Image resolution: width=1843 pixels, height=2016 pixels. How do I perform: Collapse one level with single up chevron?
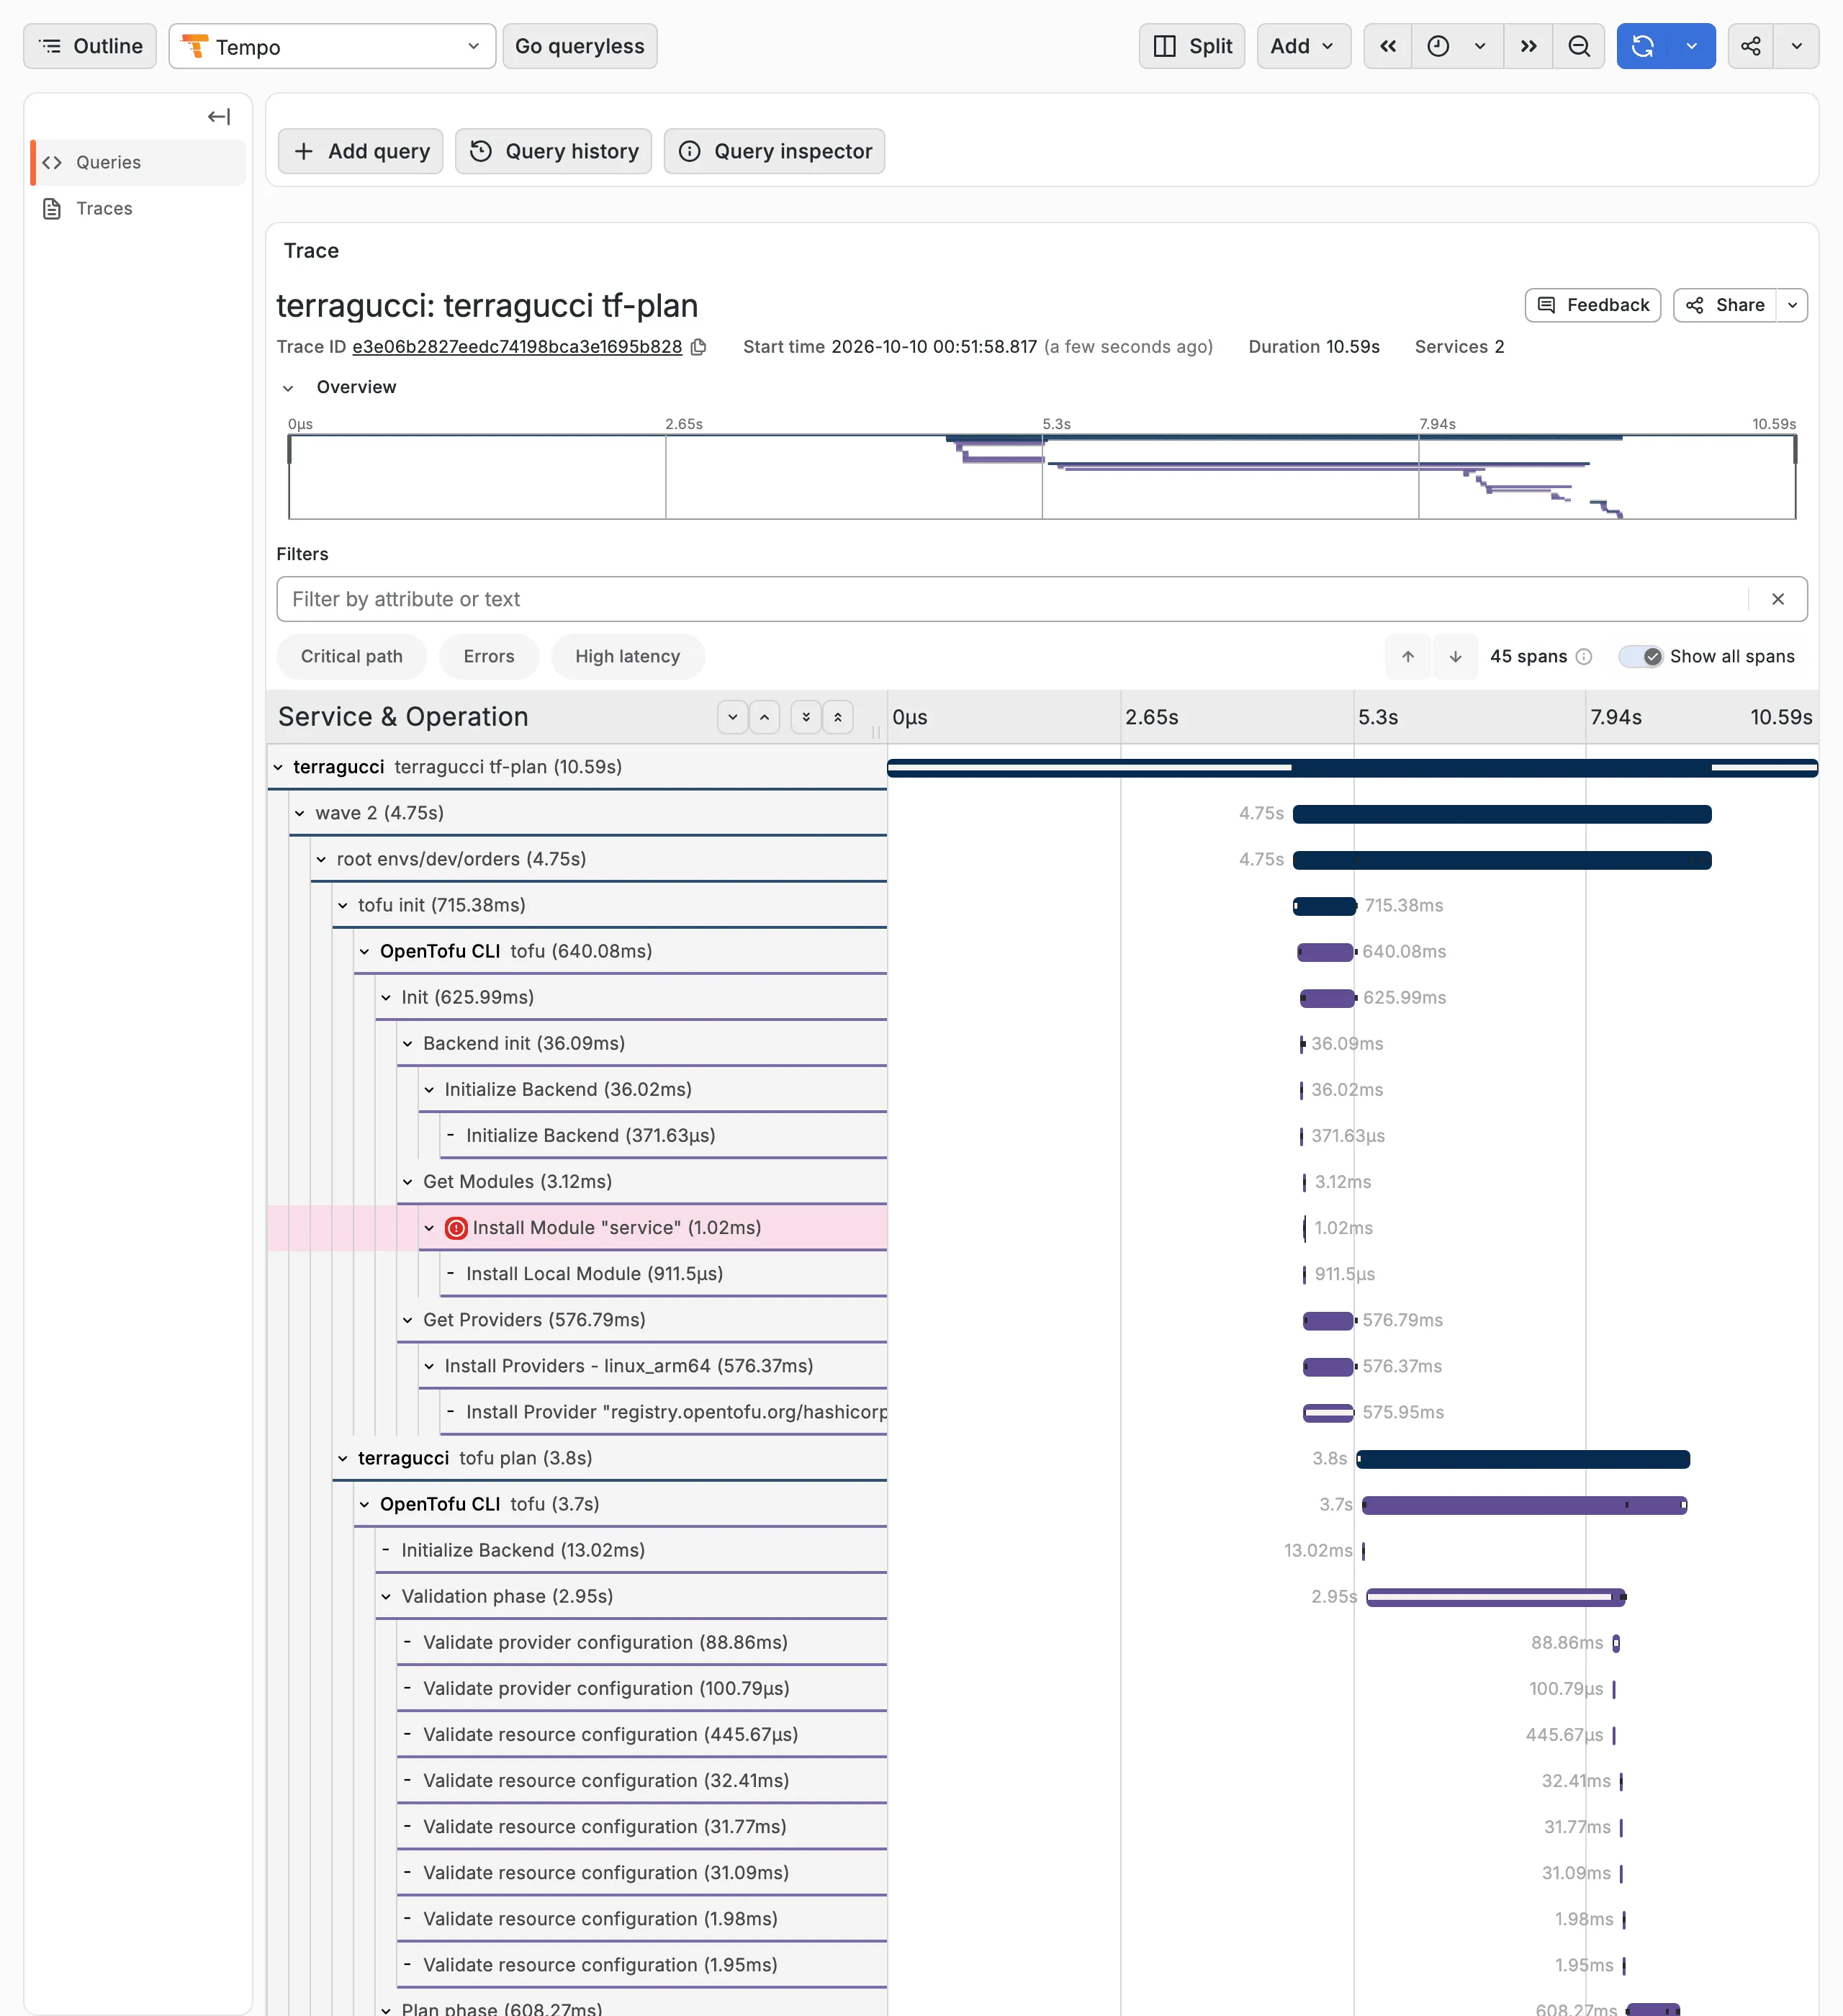click(x=765, y=717)
